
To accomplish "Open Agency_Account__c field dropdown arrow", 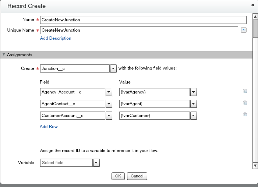I will (x=109, y=92).
